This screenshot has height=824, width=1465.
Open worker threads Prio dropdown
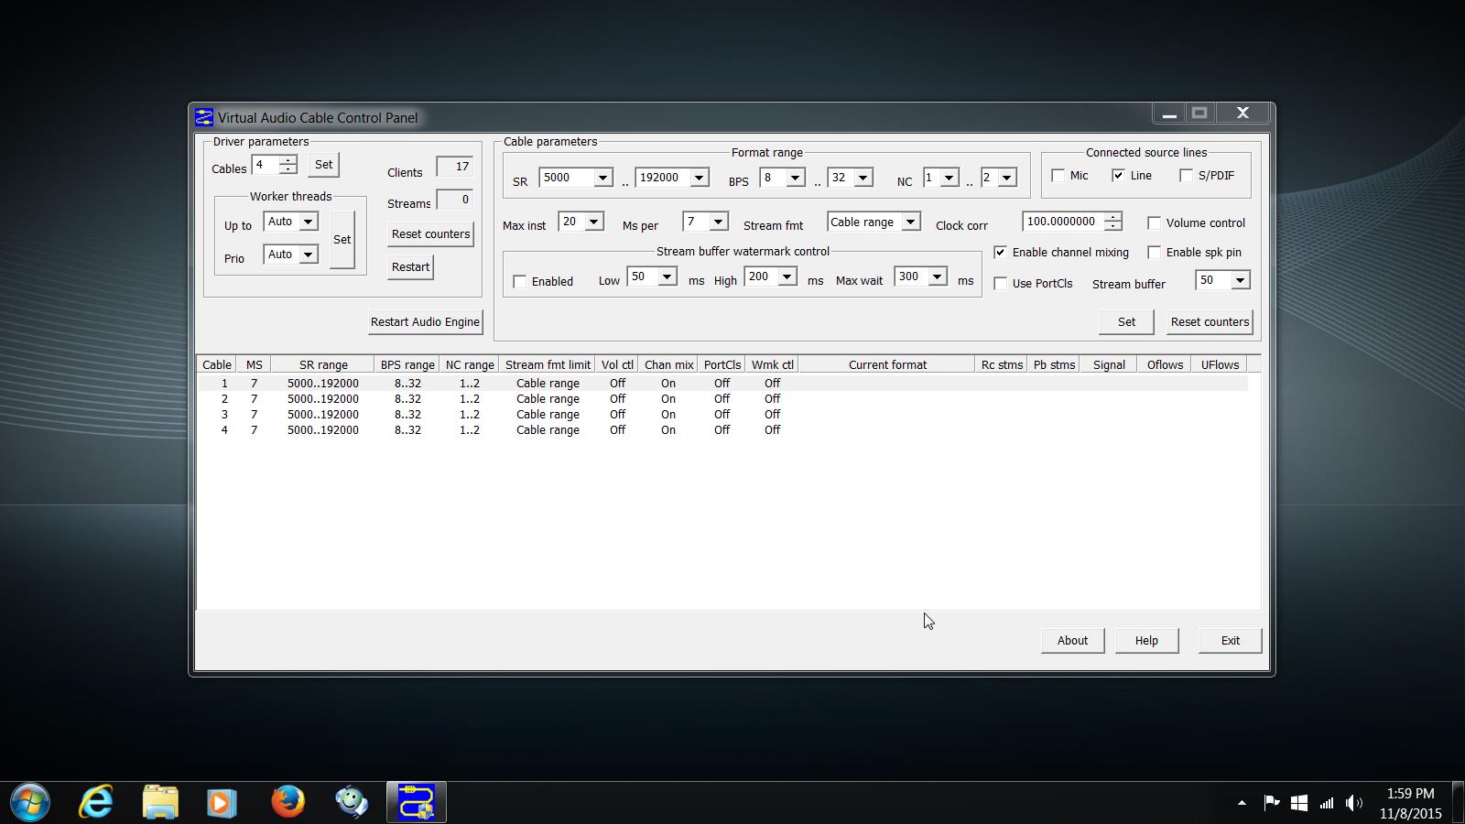coord(308,255)
